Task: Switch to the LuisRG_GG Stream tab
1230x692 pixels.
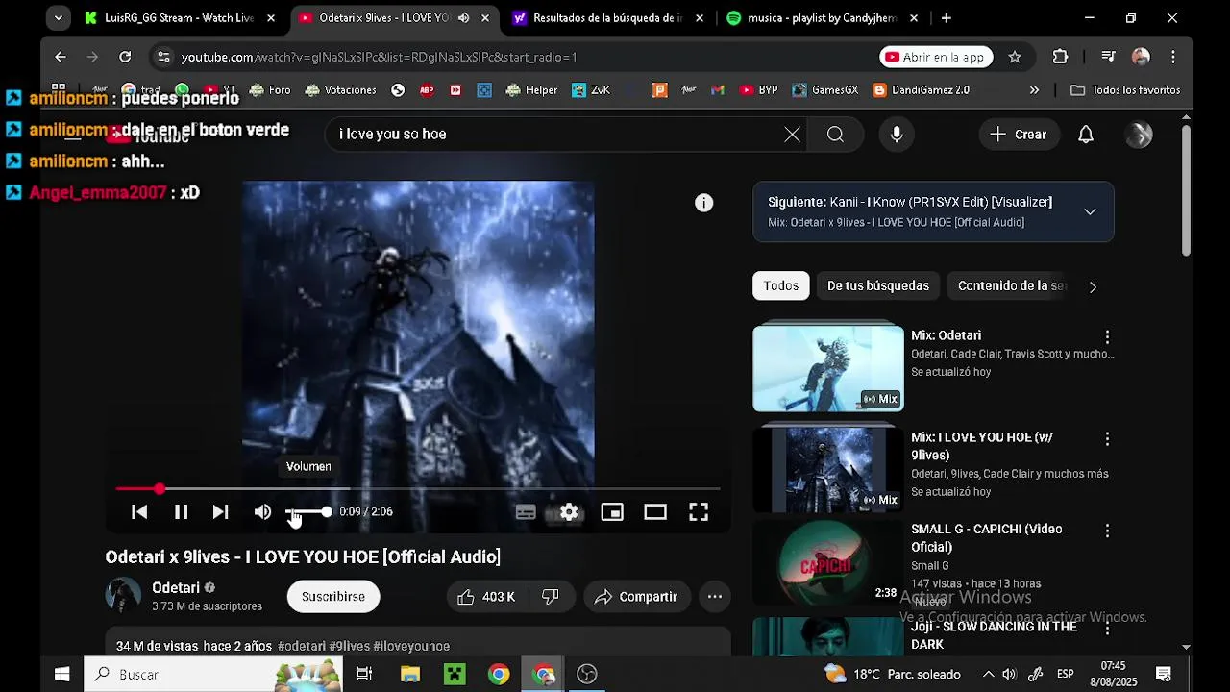Action: (179, 18)
